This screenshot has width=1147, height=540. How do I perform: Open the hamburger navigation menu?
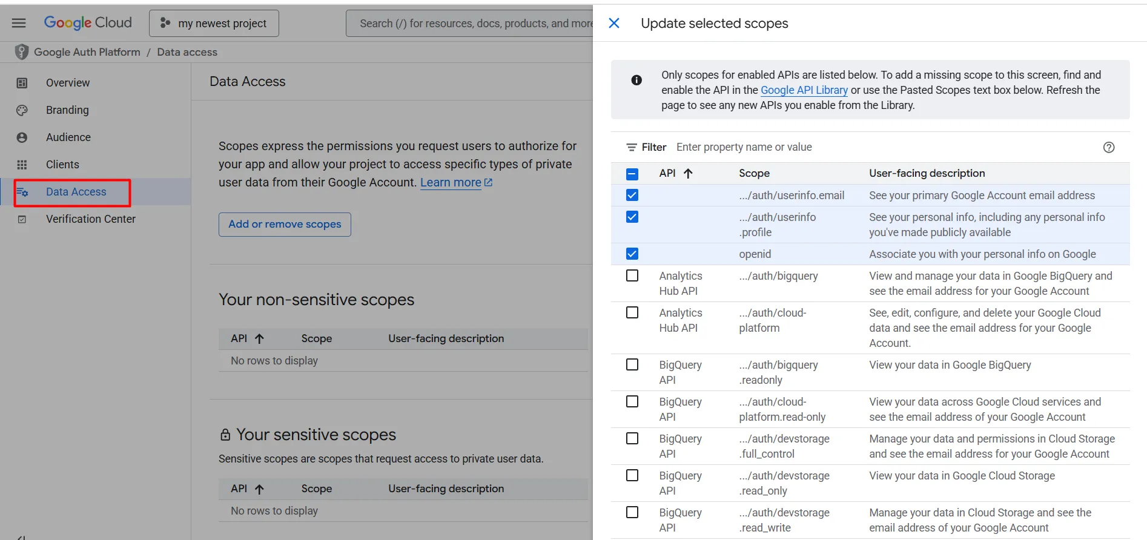(19, 23)
